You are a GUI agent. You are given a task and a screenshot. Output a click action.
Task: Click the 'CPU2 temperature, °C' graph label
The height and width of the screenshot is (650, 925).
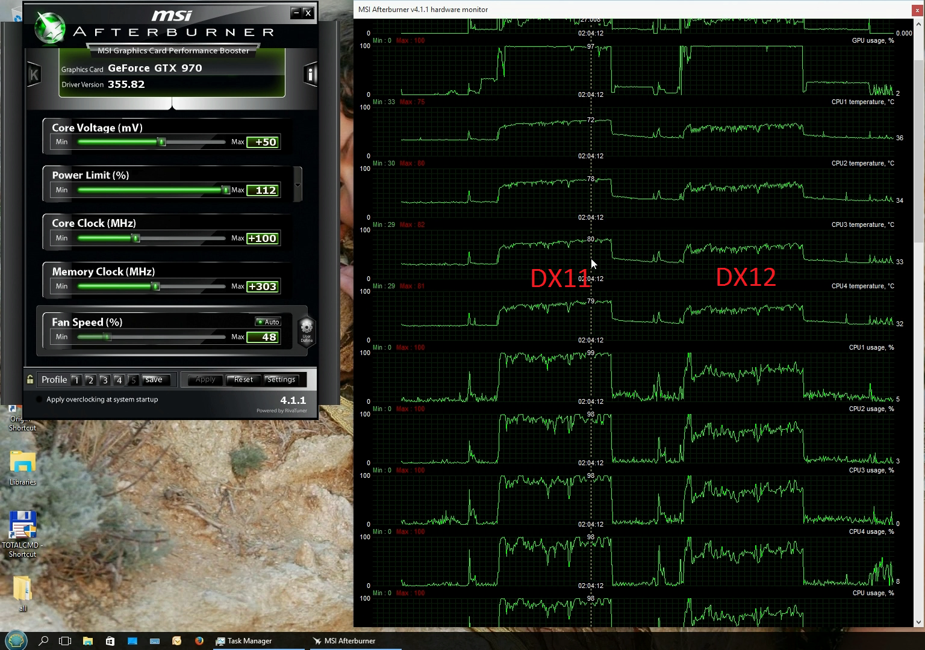[862, 163]
